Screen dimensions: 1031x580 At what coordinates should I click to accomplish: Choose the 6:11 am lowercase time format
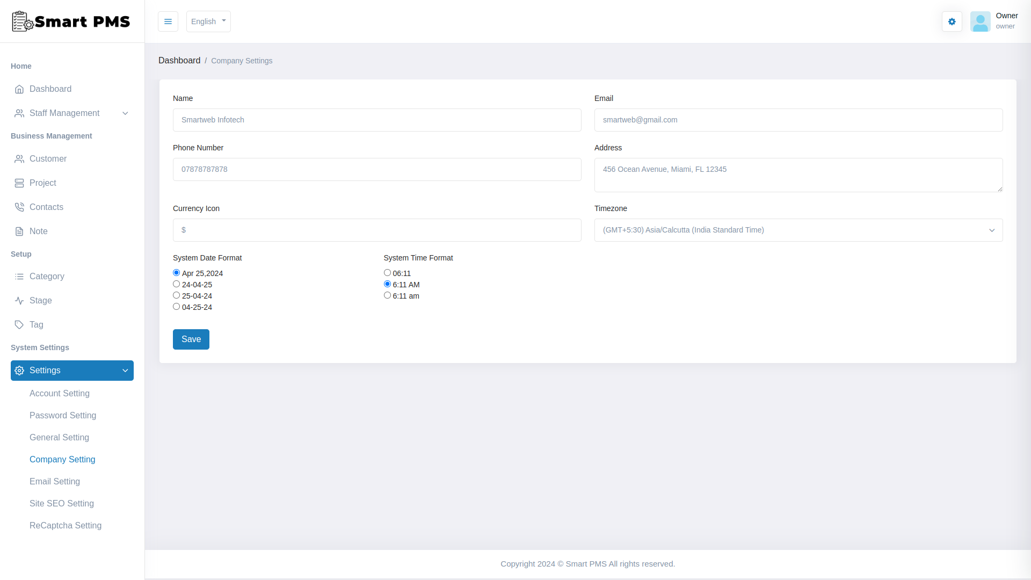(387, 295)
